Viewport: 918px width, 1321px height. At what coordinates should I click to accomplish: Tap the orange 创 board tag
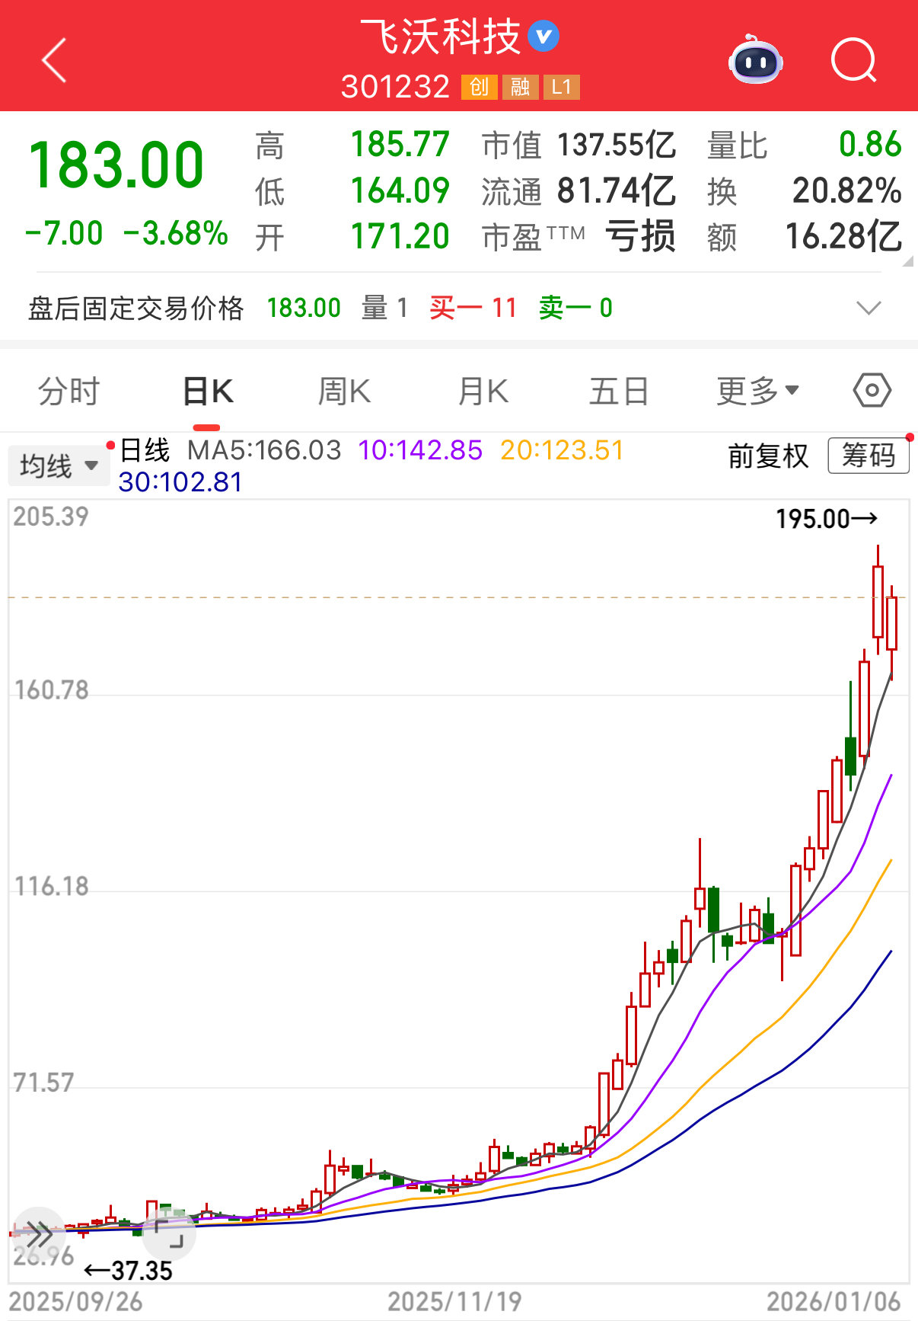(479, 87)
